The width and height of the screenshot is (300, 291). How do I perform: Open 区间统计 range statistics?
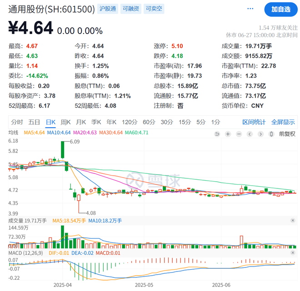click(x=254, y=122)
